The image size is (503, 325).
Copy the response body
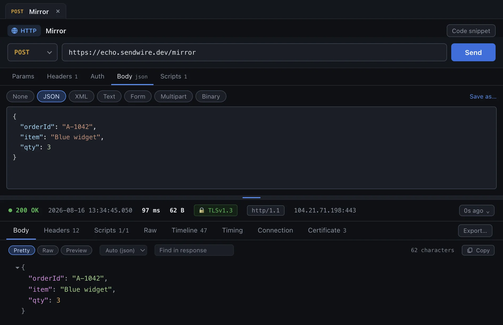478,250
